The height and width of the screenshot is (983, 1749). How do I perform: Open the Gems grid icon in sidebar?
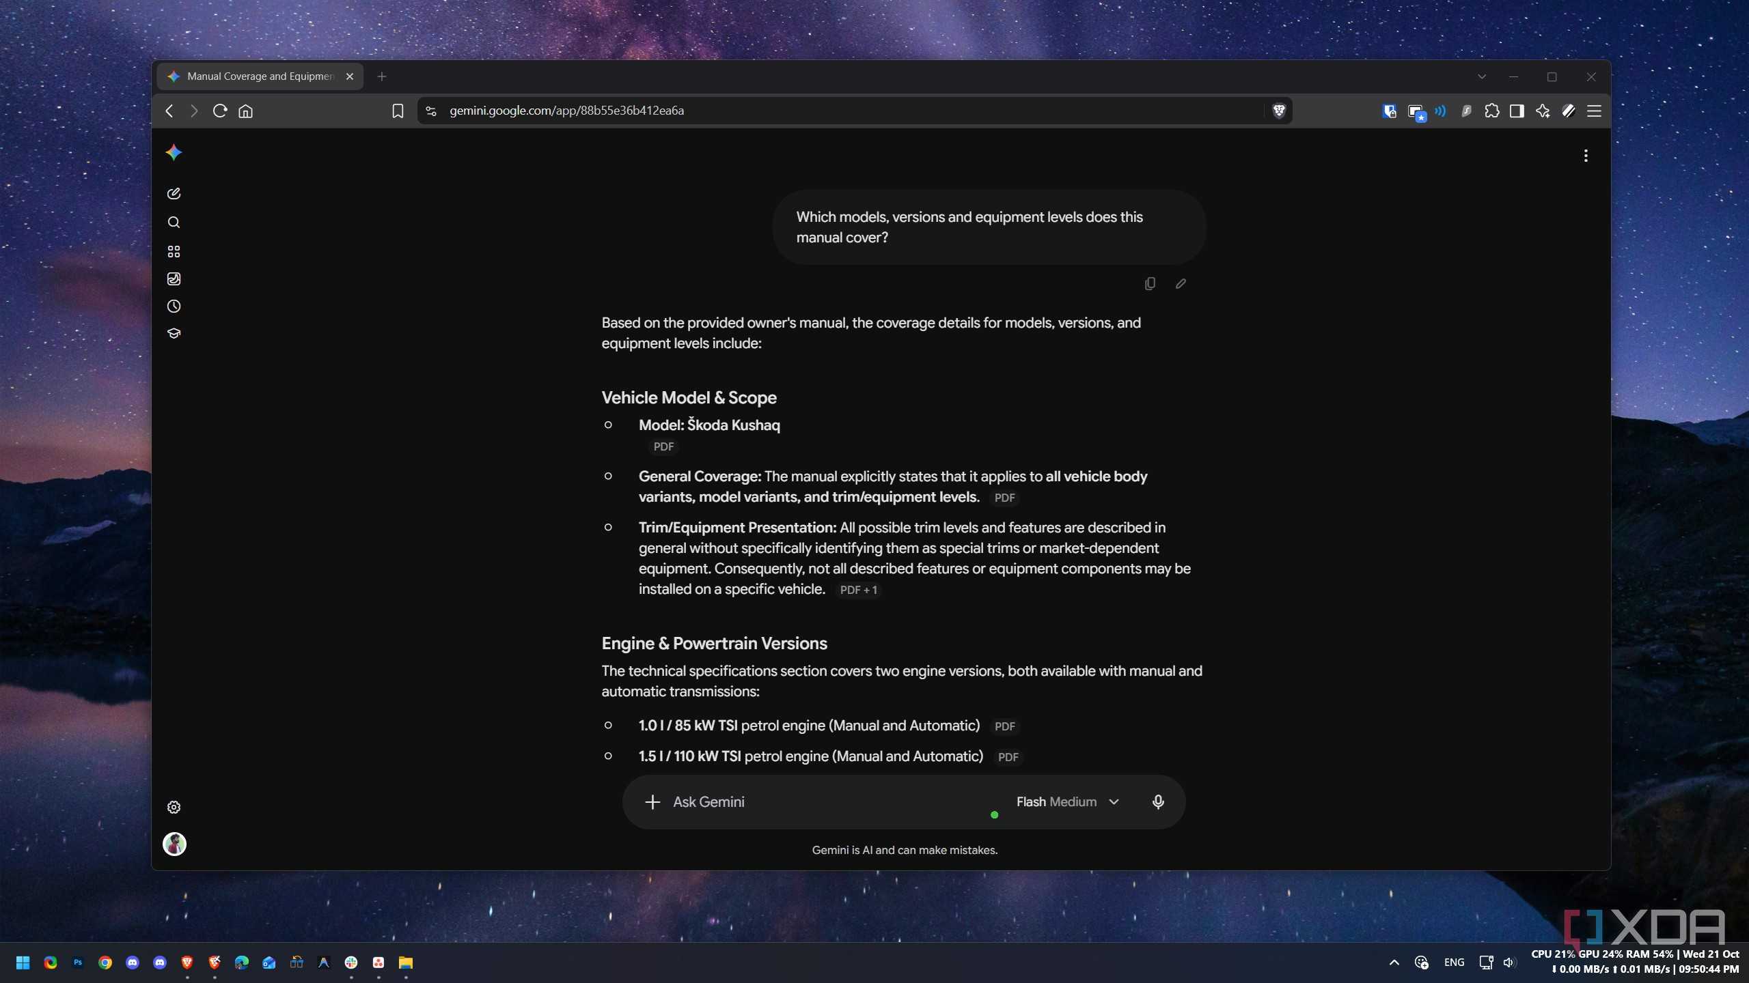pyautogui.click(x=174, y=251)
